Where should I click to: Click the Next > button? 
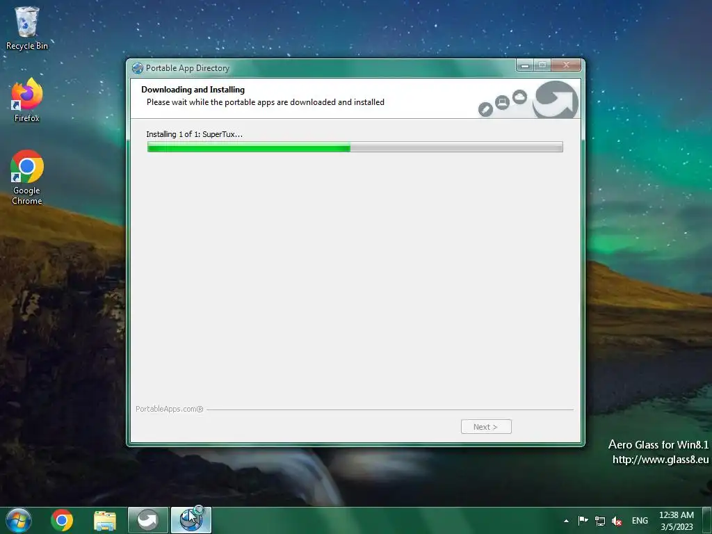[486, 427]
